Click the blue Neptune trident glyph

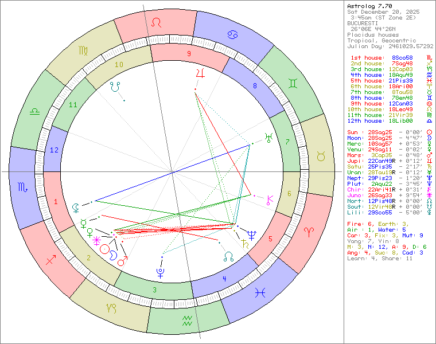(x=252, y=233)
